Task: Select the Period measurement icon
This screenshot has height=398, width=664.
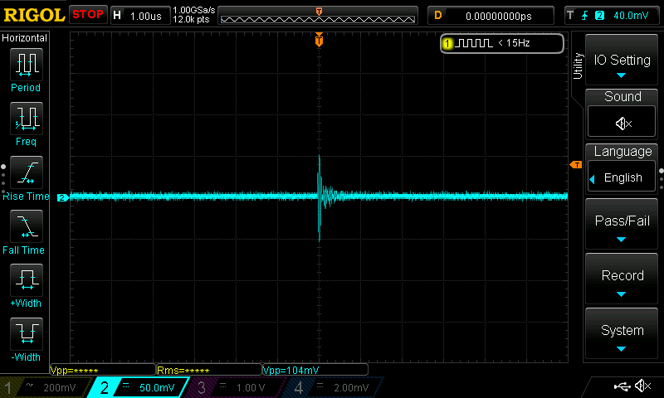Action: click(x=27, y=65)
